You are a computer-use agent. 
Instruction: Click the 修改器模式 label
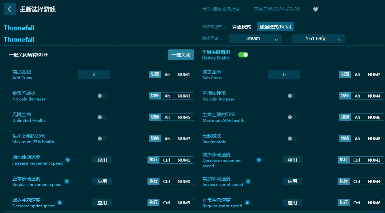tap(214, 27)
